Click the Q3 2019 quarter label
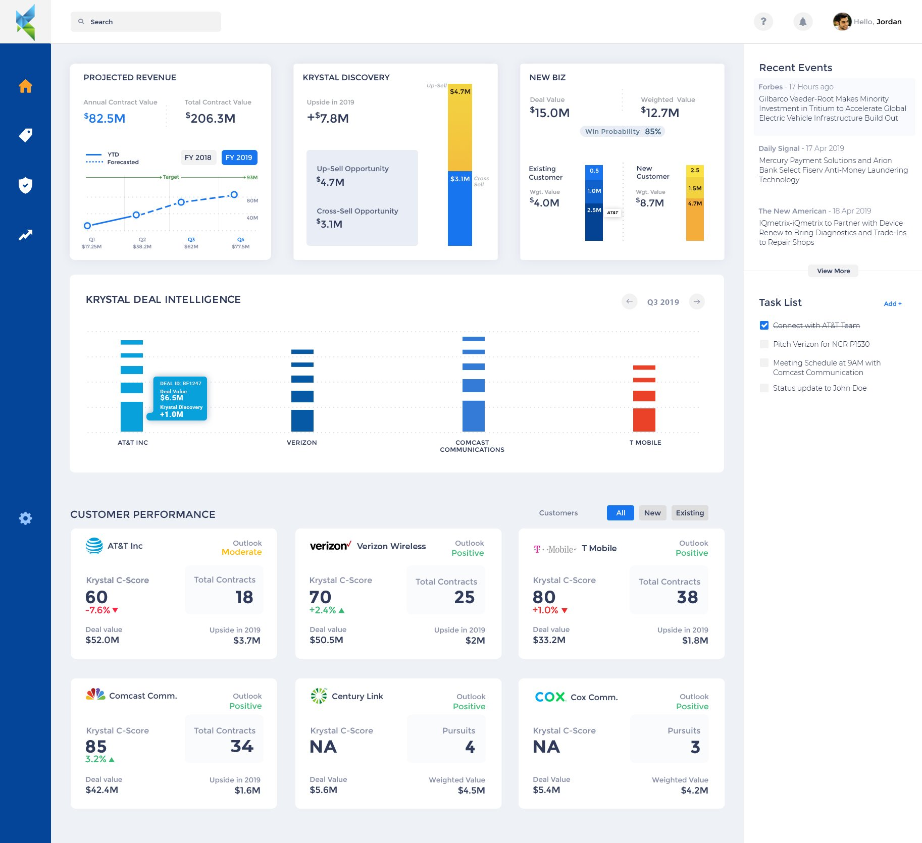Image resolution: width=922 pixels, height=843 pixels. (663, 302)
